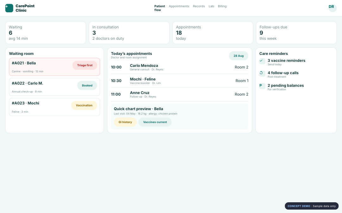
Task: Click the follow-up calls refresh icon
Action: [x=262, y=74]
